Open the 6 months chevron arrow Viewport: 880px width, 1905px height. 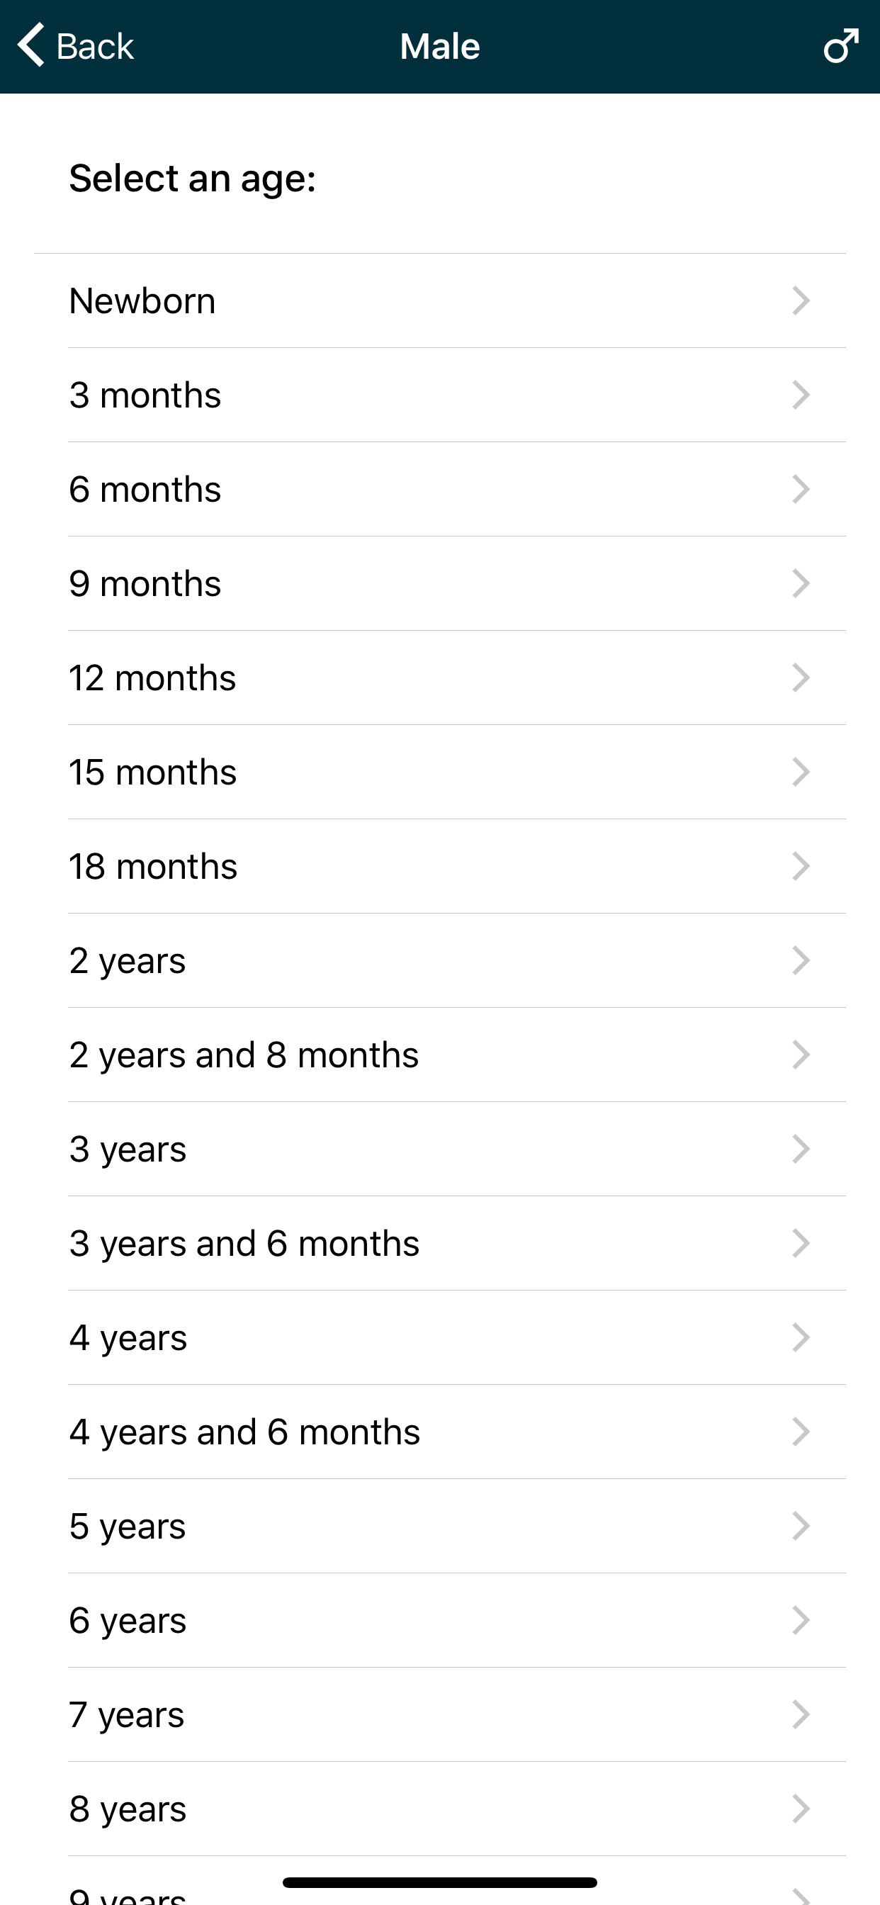point(801,490)
